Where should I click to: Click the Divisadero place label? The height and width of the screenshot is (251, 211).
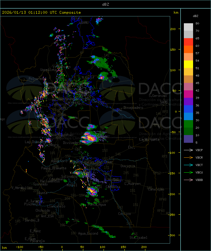(72, 142)
